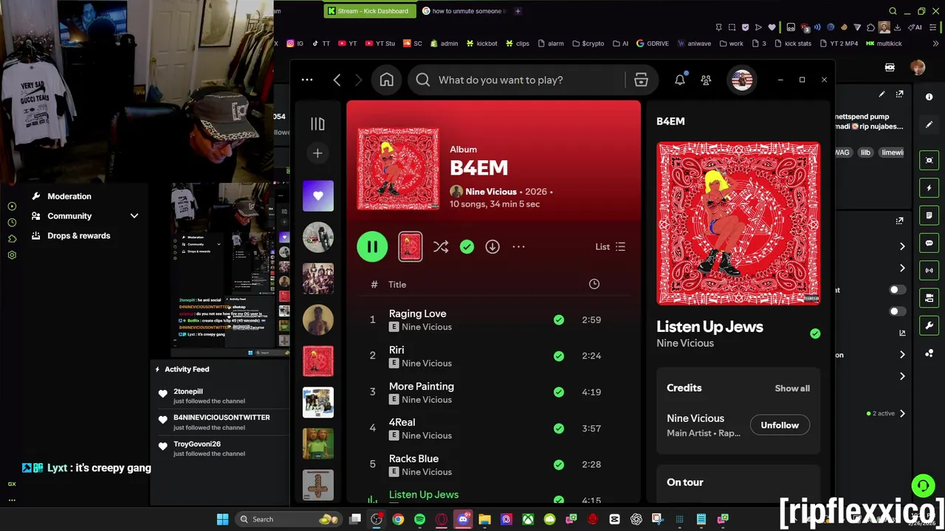The image size is (945, 531).
Task: Open Spotify from the Windows taskbar
Action: [419, 519]
